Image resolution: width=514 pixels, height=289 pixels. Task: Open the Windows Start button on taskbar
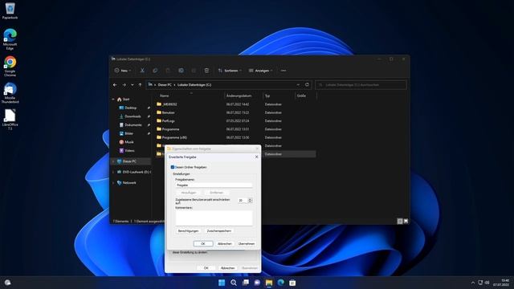click(x=222, y=283)
